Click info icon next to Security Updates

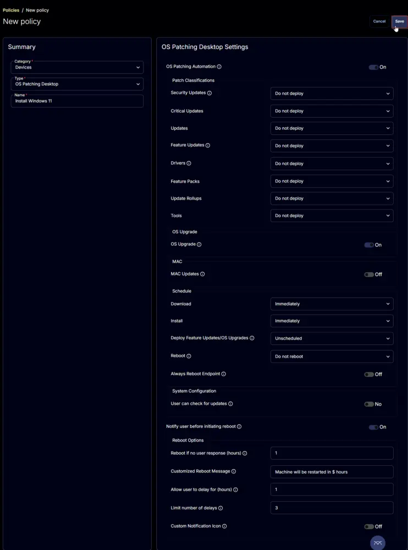[209, 93]
